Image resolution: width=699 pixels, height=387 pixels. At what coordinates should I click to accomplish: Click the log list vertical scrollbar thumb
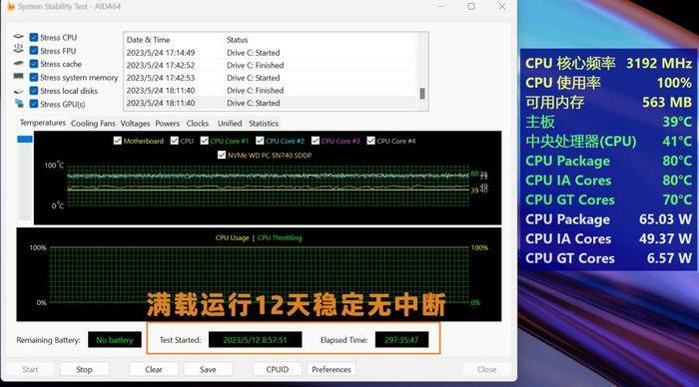tap(422, 94)
